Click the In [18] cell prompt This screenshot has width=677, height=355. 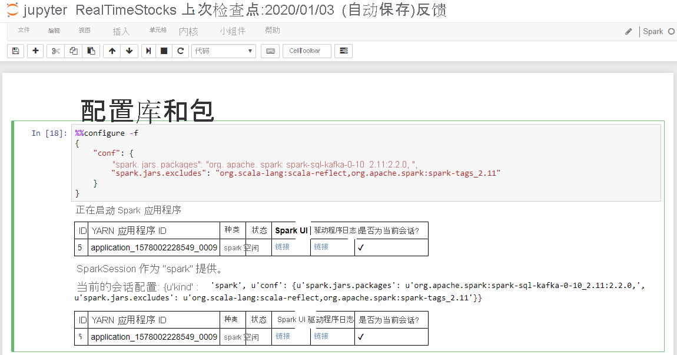pos(49,133)
